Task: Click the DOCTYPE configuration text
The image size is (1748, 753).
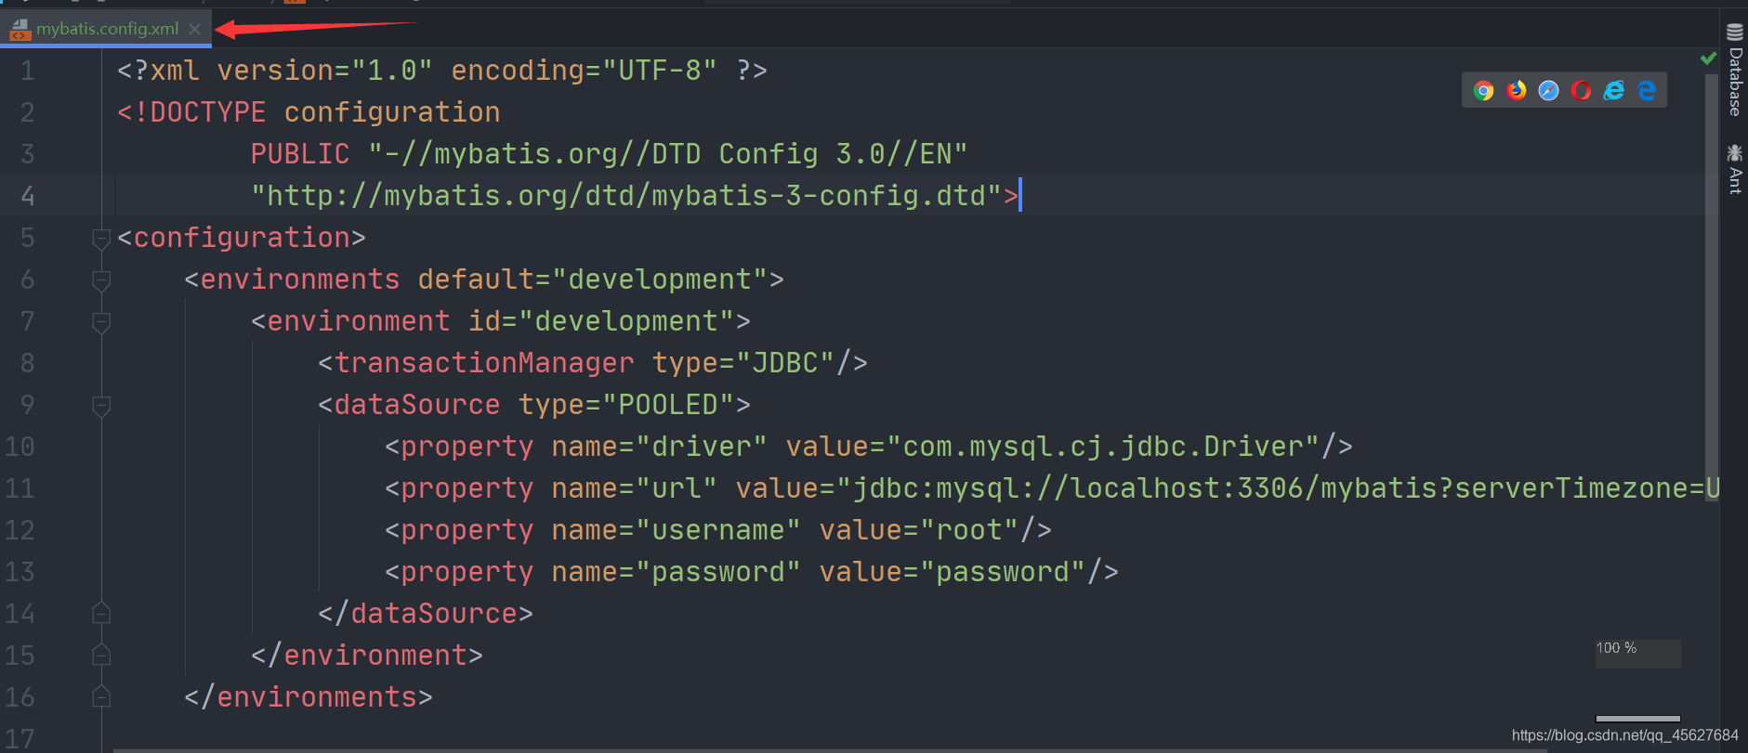Action: click(309, 112)
